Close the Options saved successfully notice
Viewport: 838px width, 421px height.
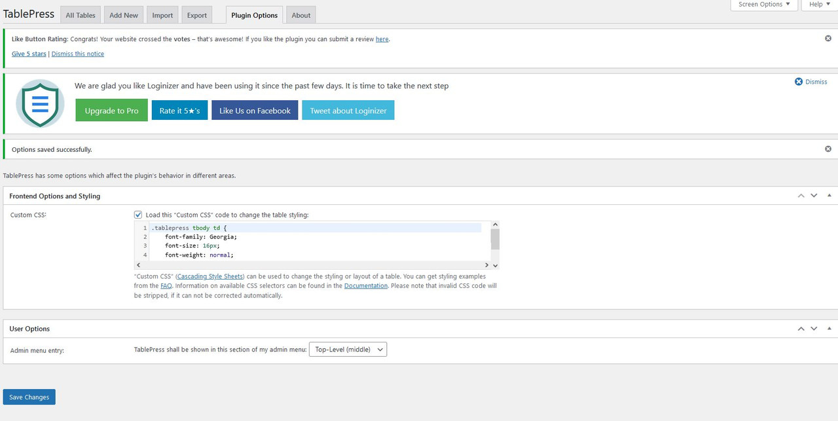click(828, 149)
